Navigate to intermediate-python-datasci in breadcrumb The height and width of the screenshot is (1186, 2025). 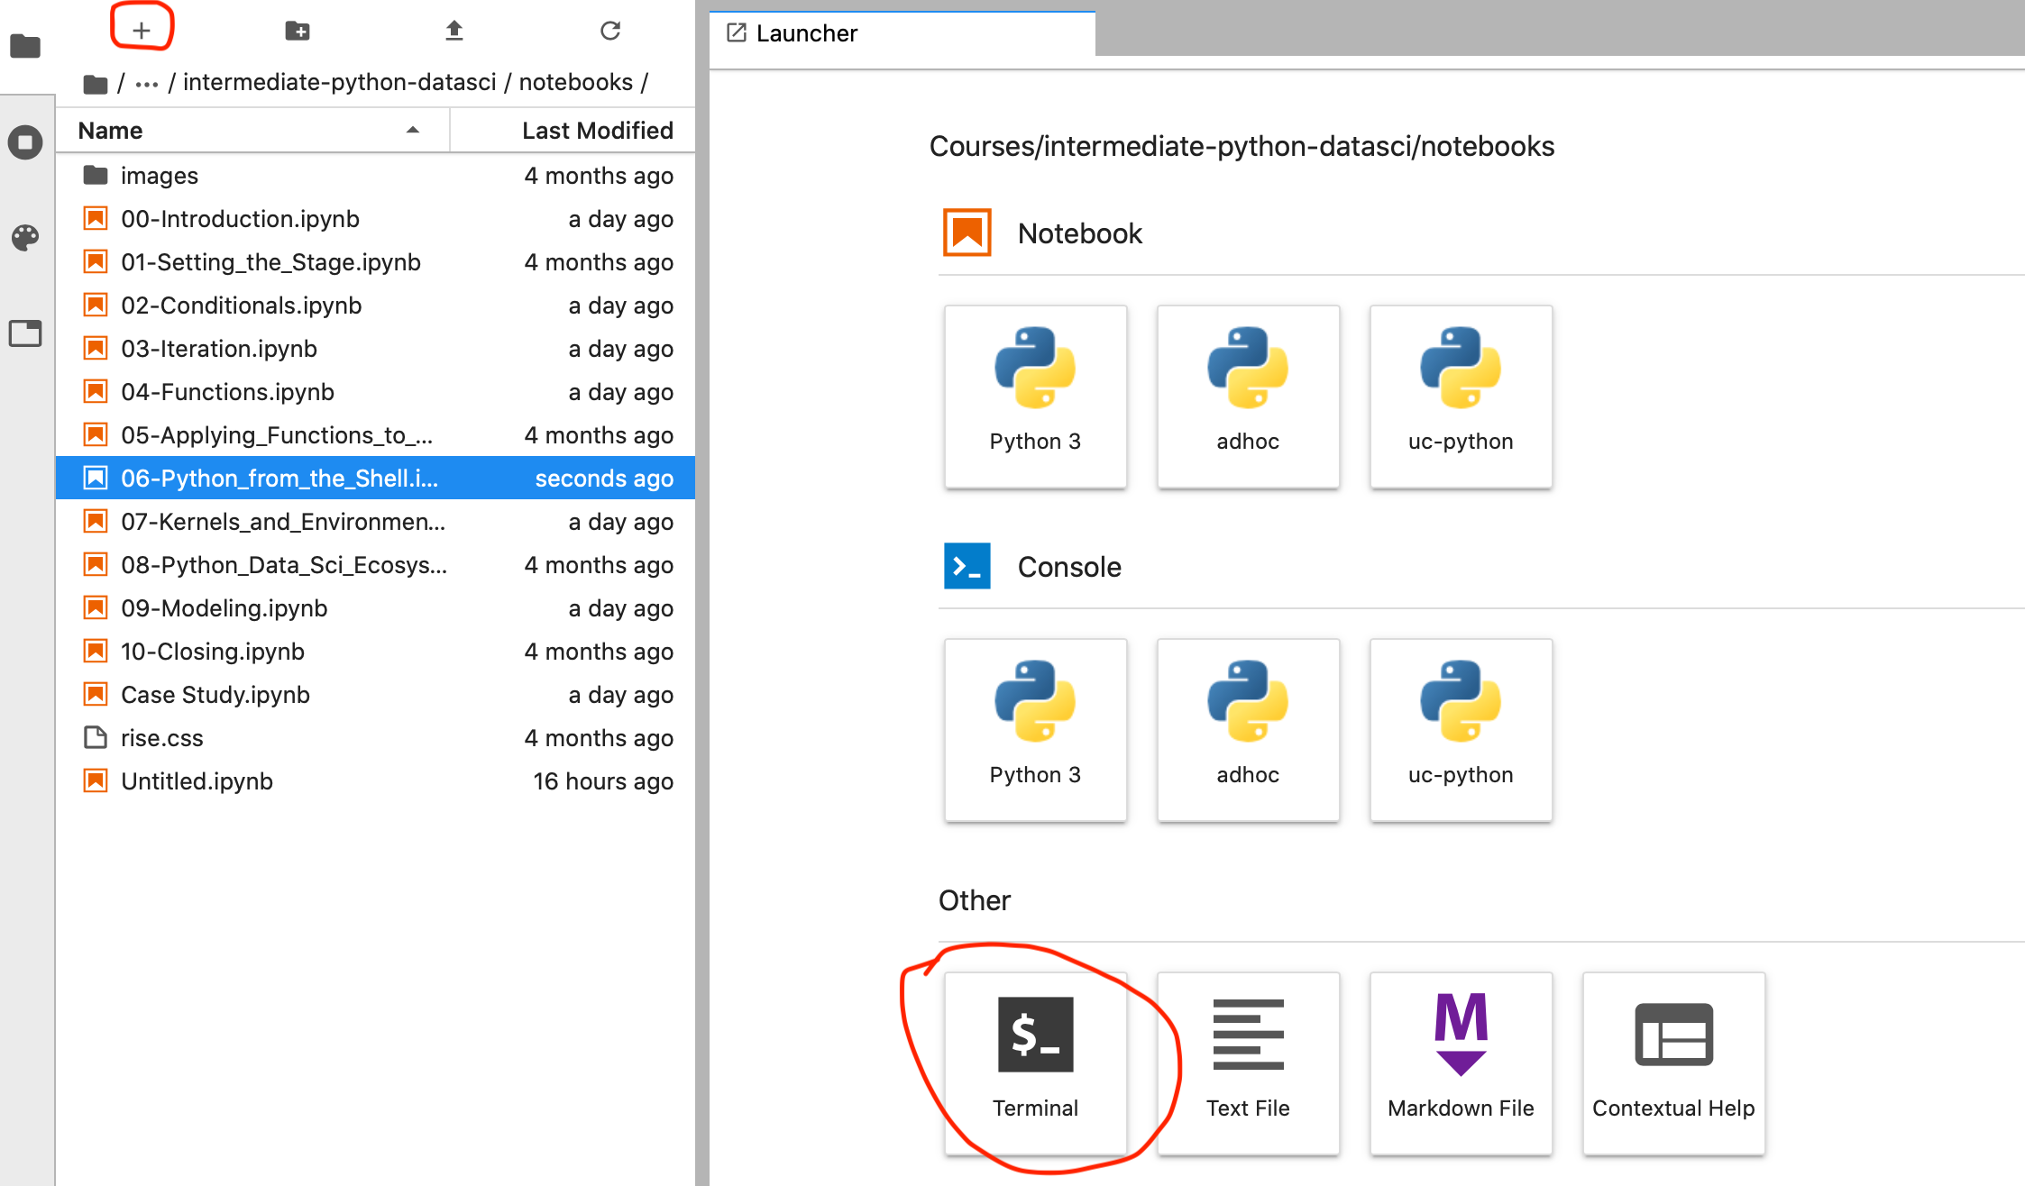point(339,82)
